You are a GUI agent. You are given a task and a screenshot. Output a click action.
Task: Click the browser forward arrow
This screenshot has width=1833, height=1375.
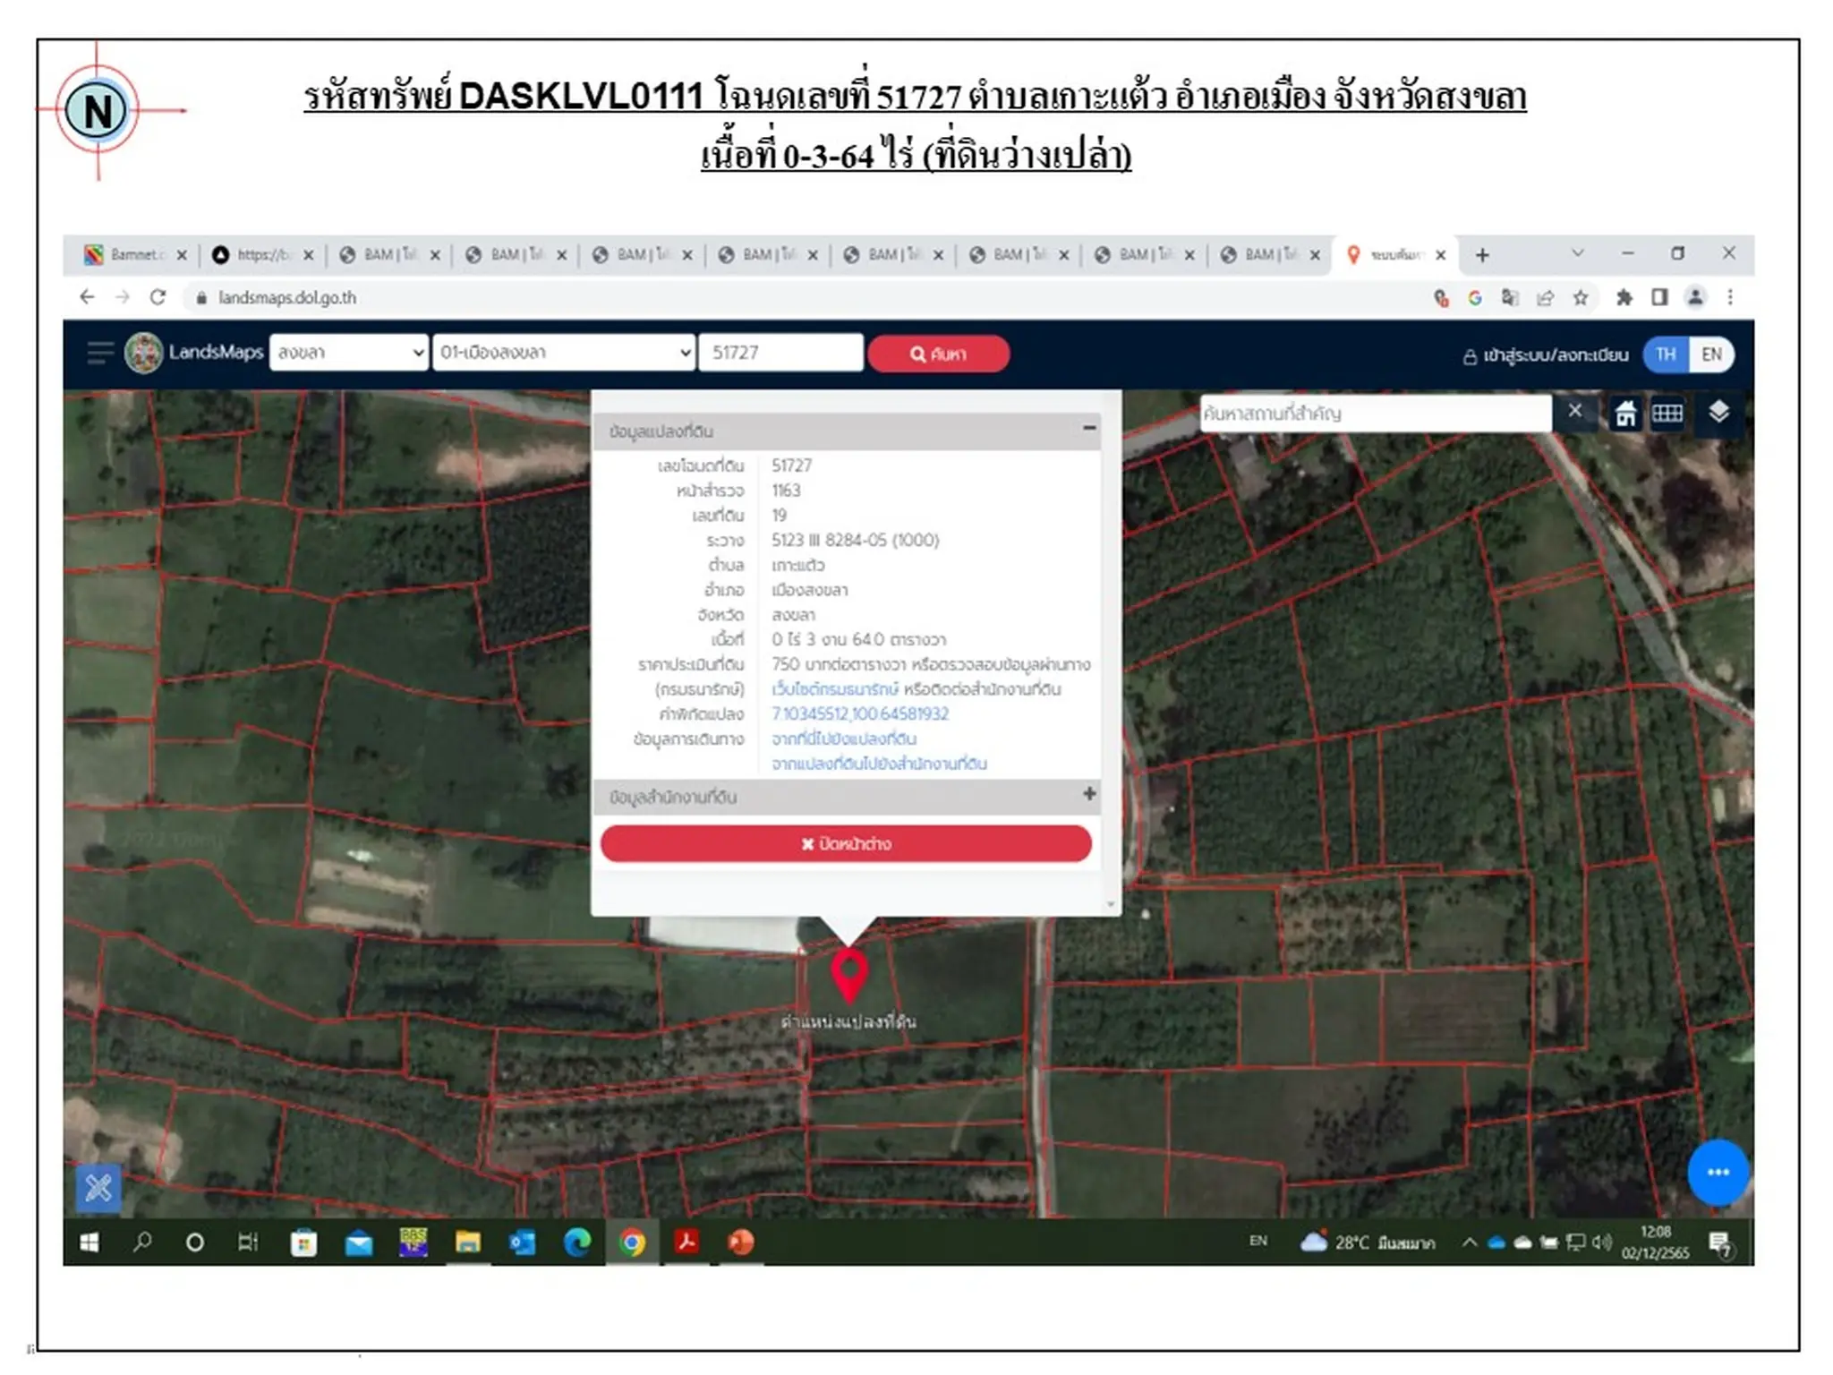coord(123,297)
